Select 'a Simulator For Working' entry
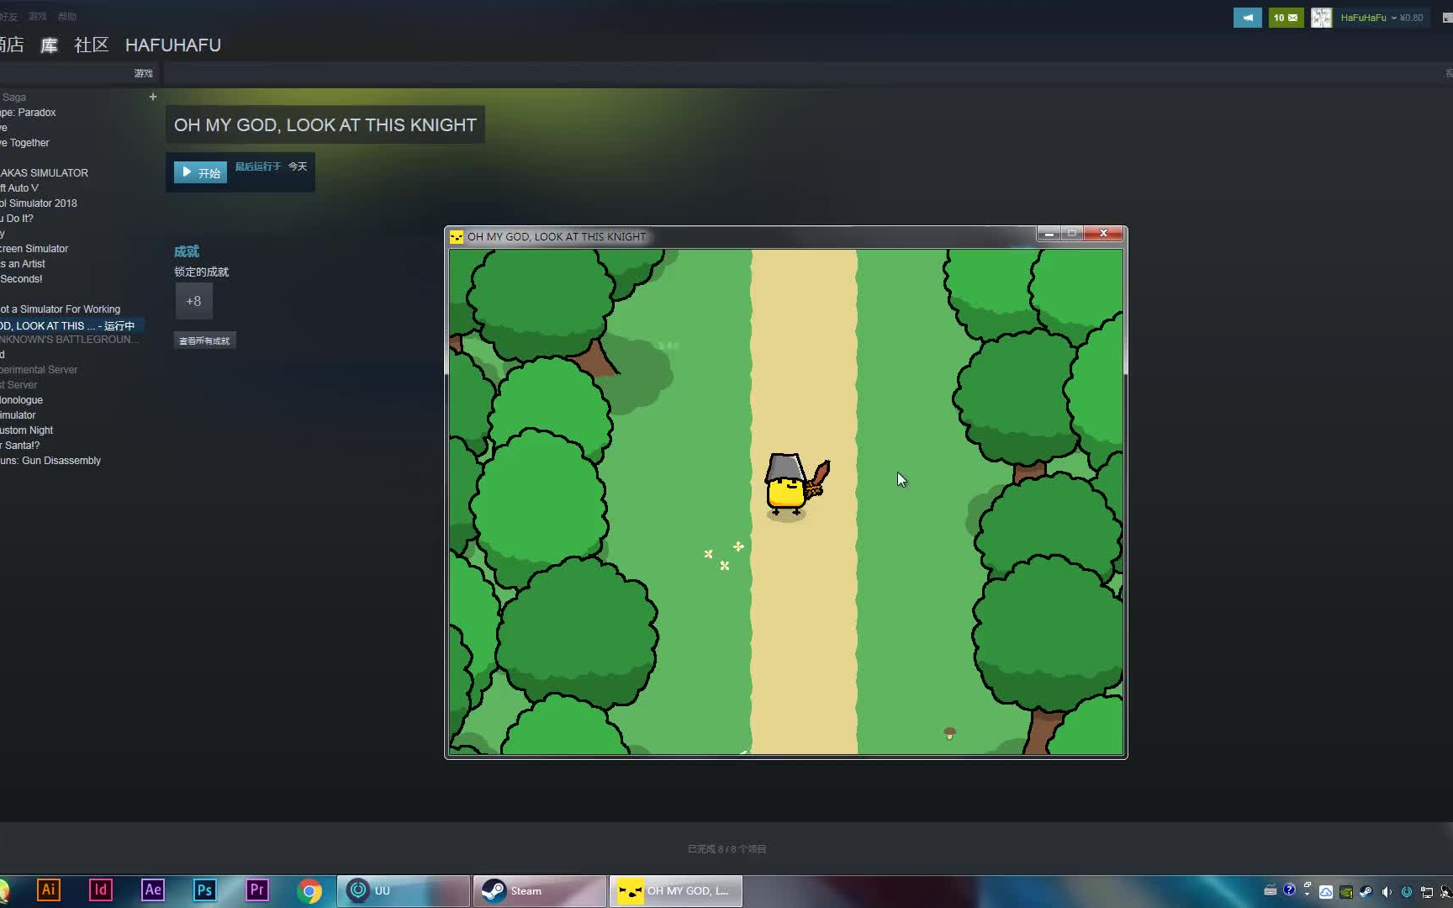This screenshot has height=908, width=1453. 61,309
